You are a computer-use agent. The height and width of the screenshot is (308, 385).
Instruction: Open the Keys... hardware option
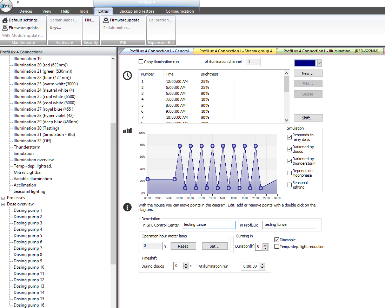tap(56, 28)
